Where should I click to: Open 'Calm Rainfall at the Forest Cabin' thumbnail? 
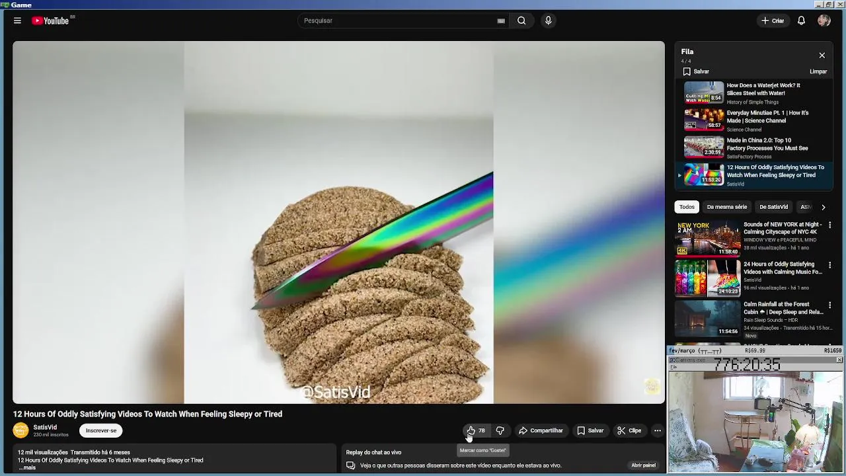coord(707,318)
